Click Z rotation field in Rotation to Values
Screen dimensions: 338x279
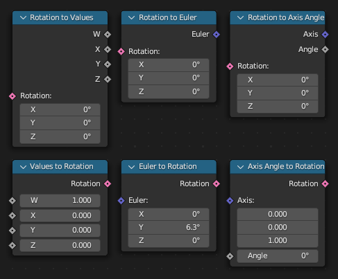[x=60, y=136]
